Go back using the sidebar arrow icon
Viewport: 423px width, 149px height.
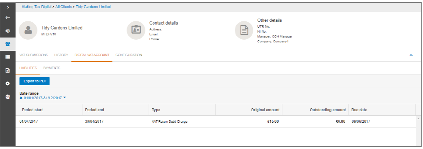tap(8, 18)
